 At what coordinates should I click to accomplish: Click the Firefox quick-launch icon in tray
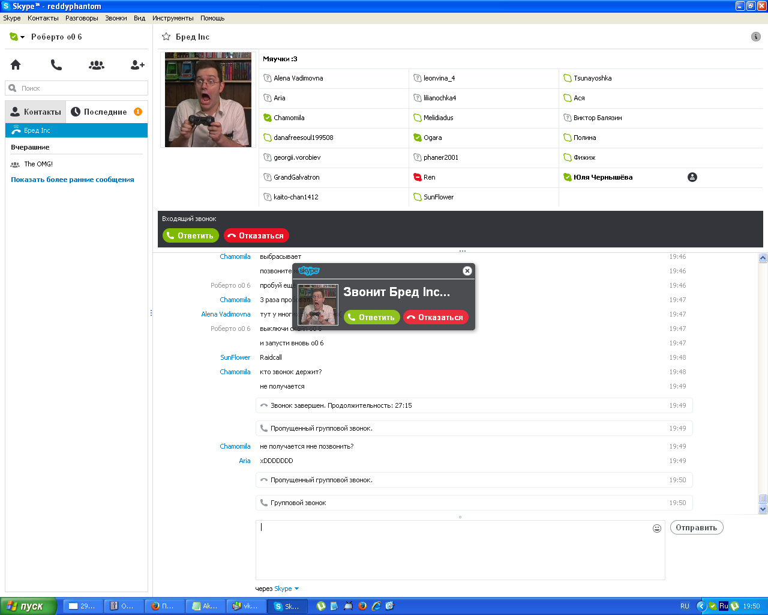coord(362,606)
